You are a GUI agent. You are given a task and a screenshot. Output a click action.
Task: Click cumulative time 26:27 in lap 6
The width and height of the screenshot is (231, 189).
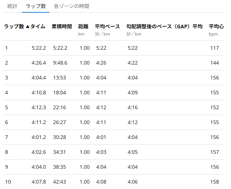pyautogui.click(x=59, y=122)
